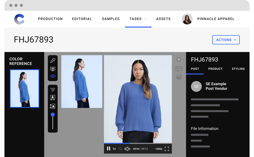Select the color reference thumbnail image
Image resolution: width=254 pixels, height=157 pixels.
point(25,88)
